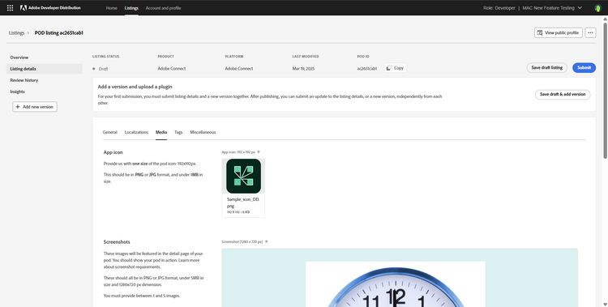
Task: Copy the POD ID
Action: point(396,68)
